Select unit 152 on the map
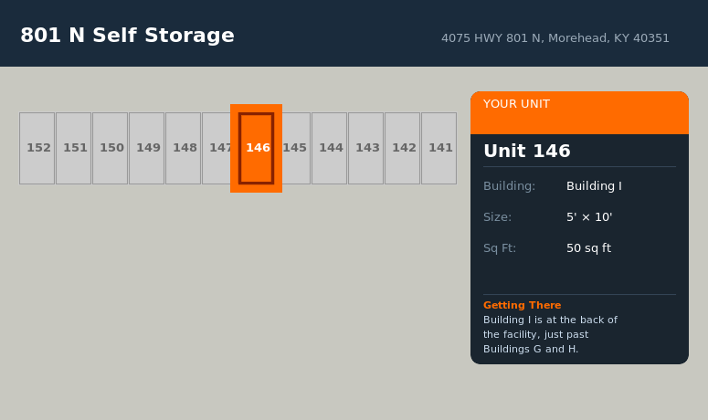This screenshot has height=420, width=708. click(x=37, y=148)
